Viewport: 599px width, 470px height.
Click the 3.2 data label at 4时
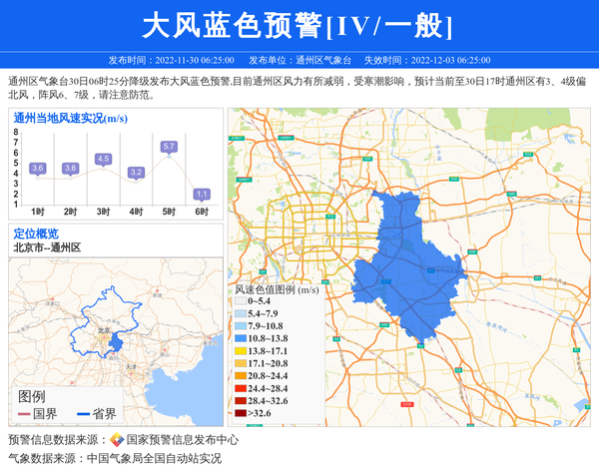[136, 173]
